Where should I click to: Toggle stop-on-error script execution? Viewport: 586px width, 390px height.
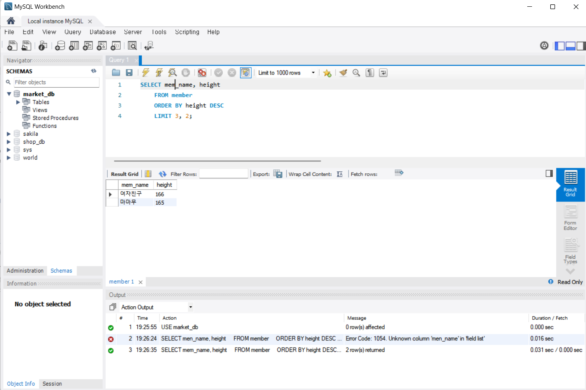202,73
